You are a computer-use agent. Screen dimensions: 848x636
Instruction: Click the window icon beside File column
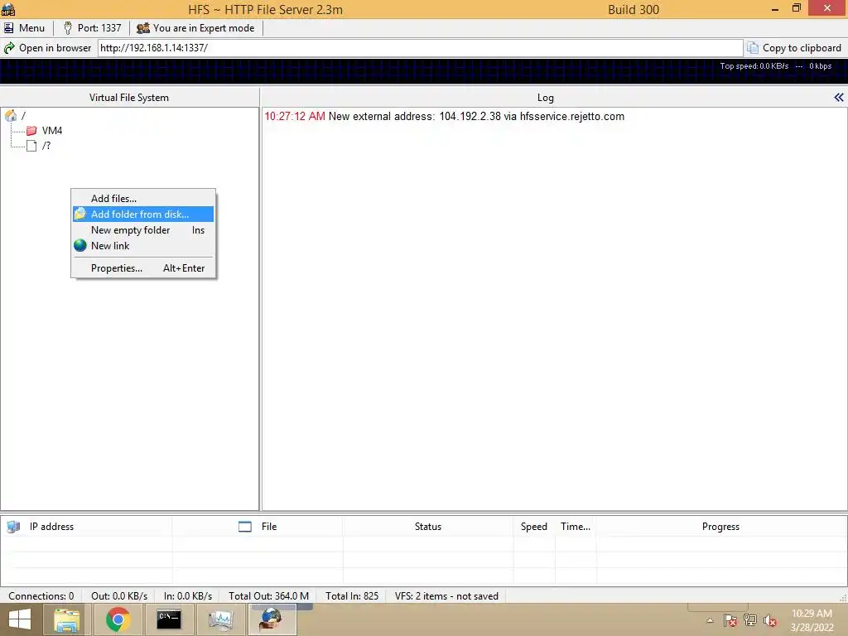tap(245, 526)
